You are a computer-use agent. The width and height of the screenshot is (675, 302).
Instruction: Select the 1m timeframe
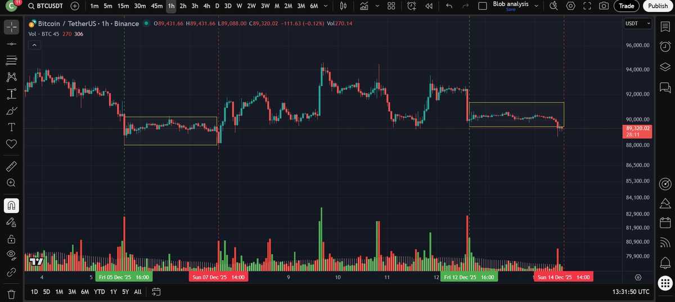coord(94,6)
